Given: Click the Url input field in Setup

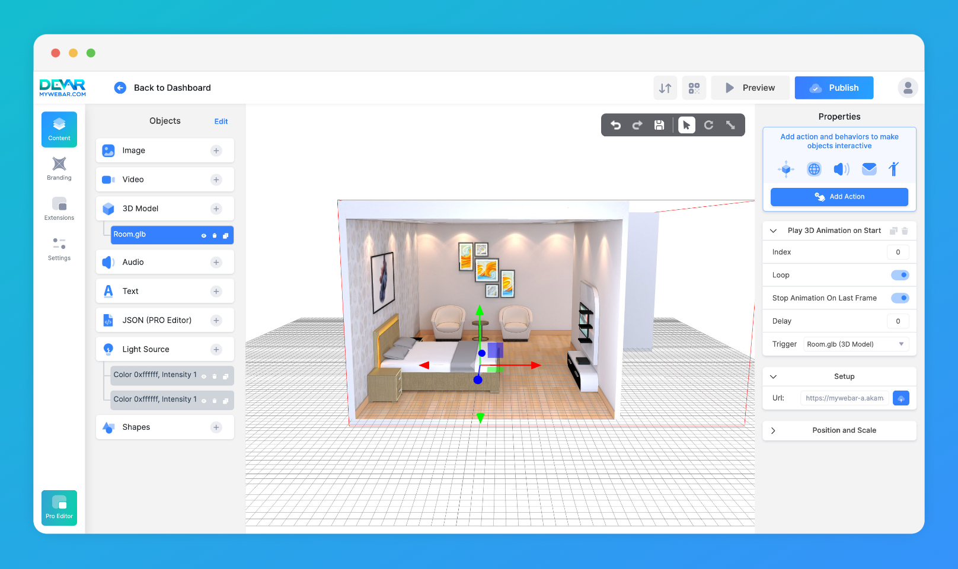Looking at the screenshot, I should coord(844,398).
